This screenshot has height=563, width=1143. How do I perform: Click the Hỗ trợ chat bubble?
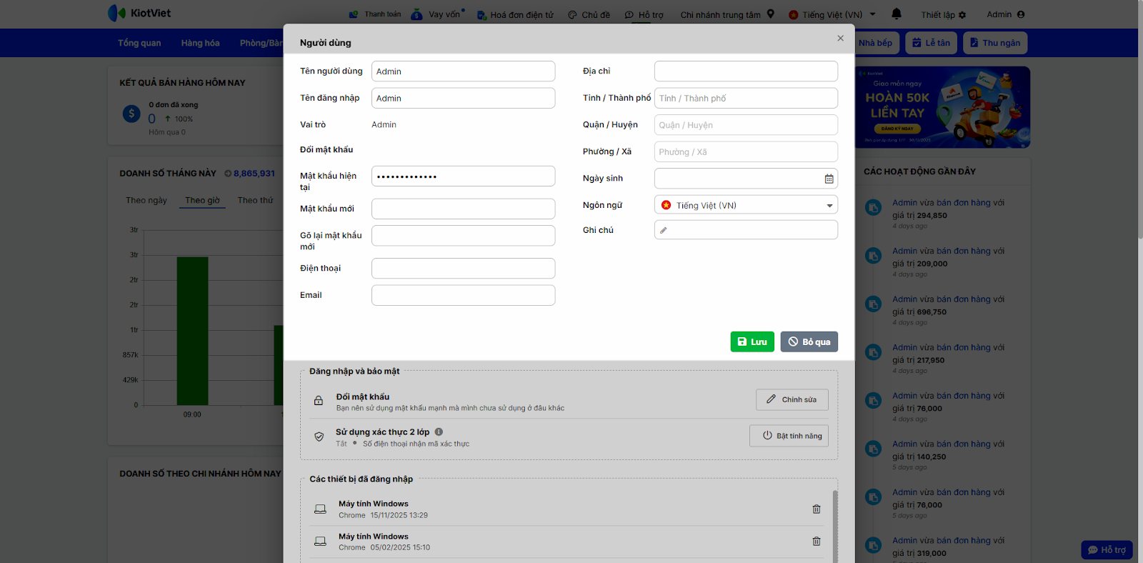(1107, 549)
